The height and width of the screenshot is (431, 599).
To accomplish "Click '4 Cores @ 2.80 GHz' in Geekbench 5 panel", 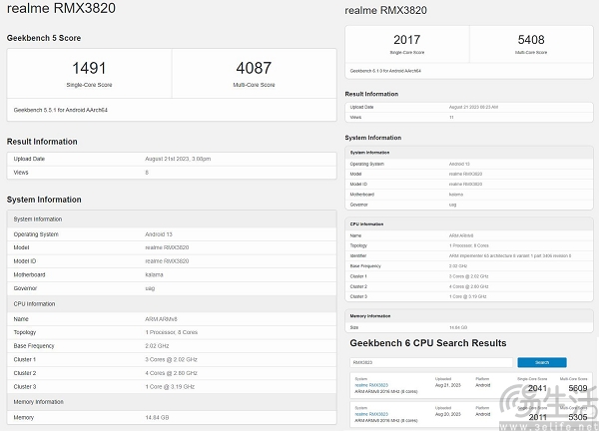I will click(x=171, y=373).
